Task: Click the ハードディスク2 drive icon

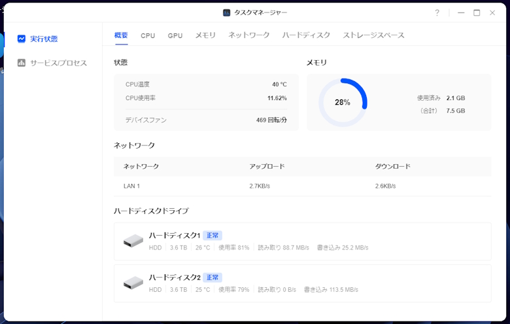Action: [x=133, y=283]
